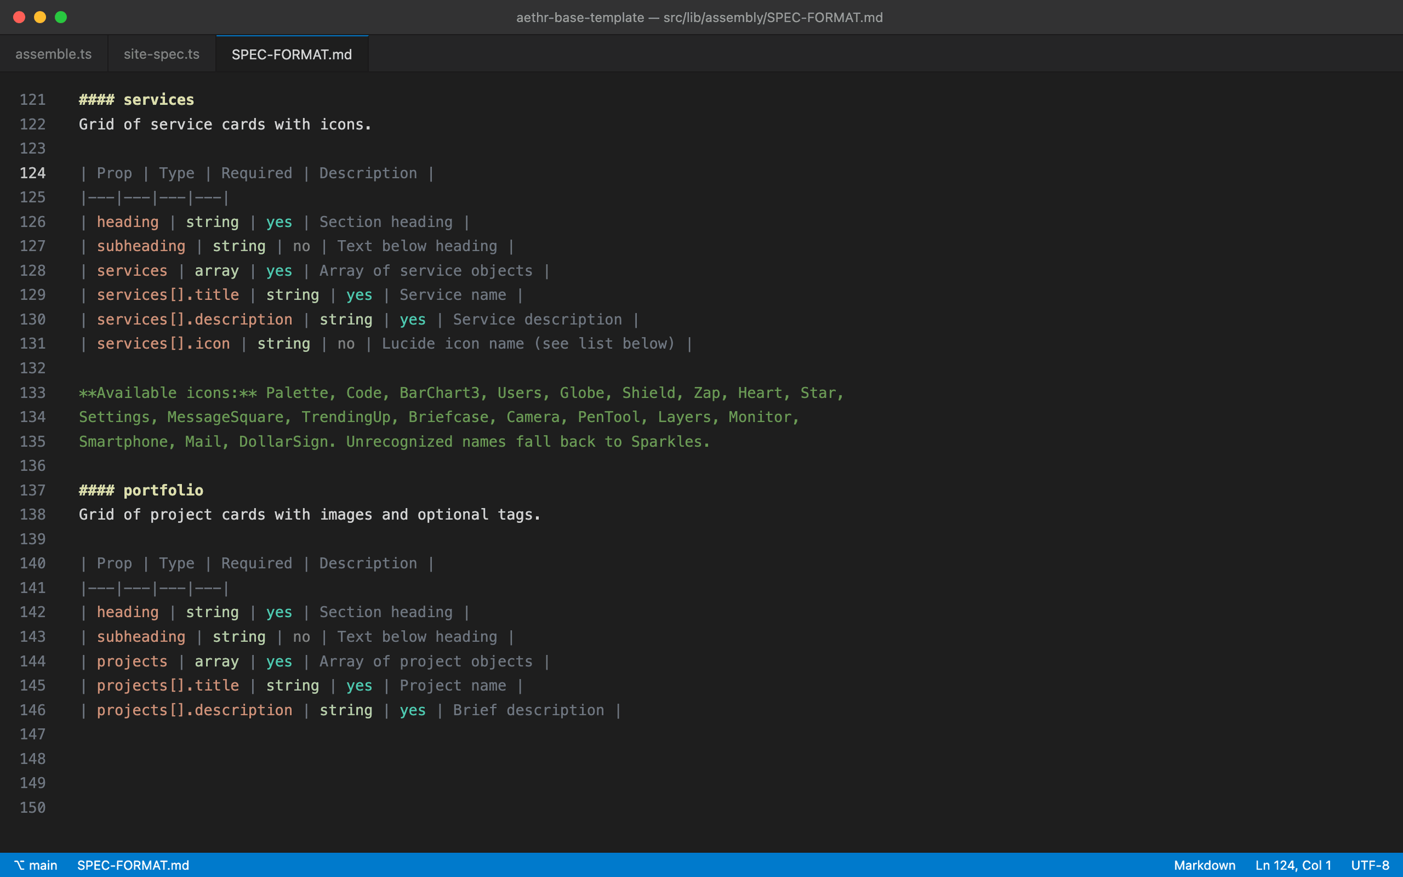Image resolution: width=1403 pixels, height=877 pixels.
Task: Click the UTF-8 encoding indicator
Action: point(1370,865)
